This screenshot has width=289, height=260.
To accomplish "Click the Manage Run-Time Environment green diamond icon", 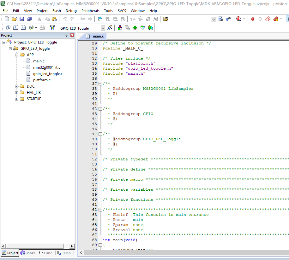I will [x=135, y=28].
